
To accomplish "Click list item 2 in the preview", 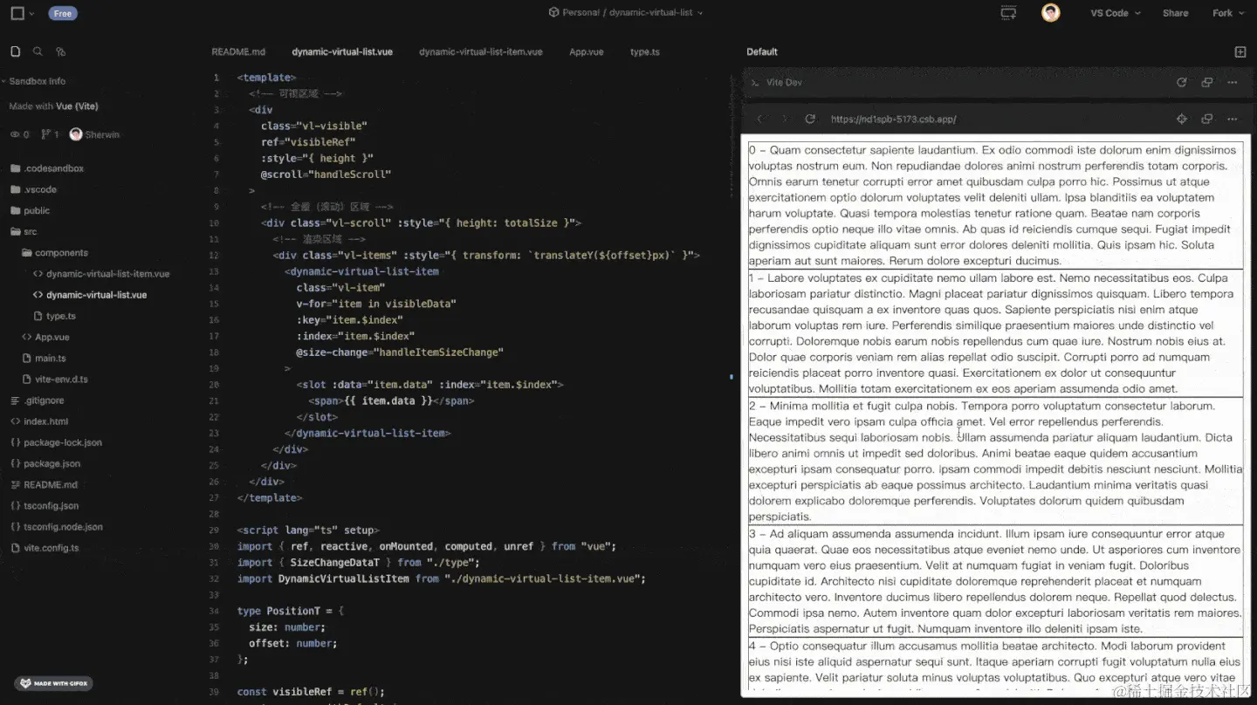I will coord(996,461).
